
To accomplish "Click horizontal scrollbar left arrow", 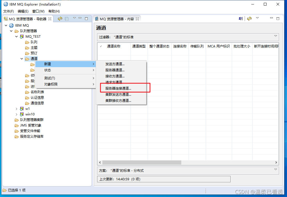I will [100, 163].
